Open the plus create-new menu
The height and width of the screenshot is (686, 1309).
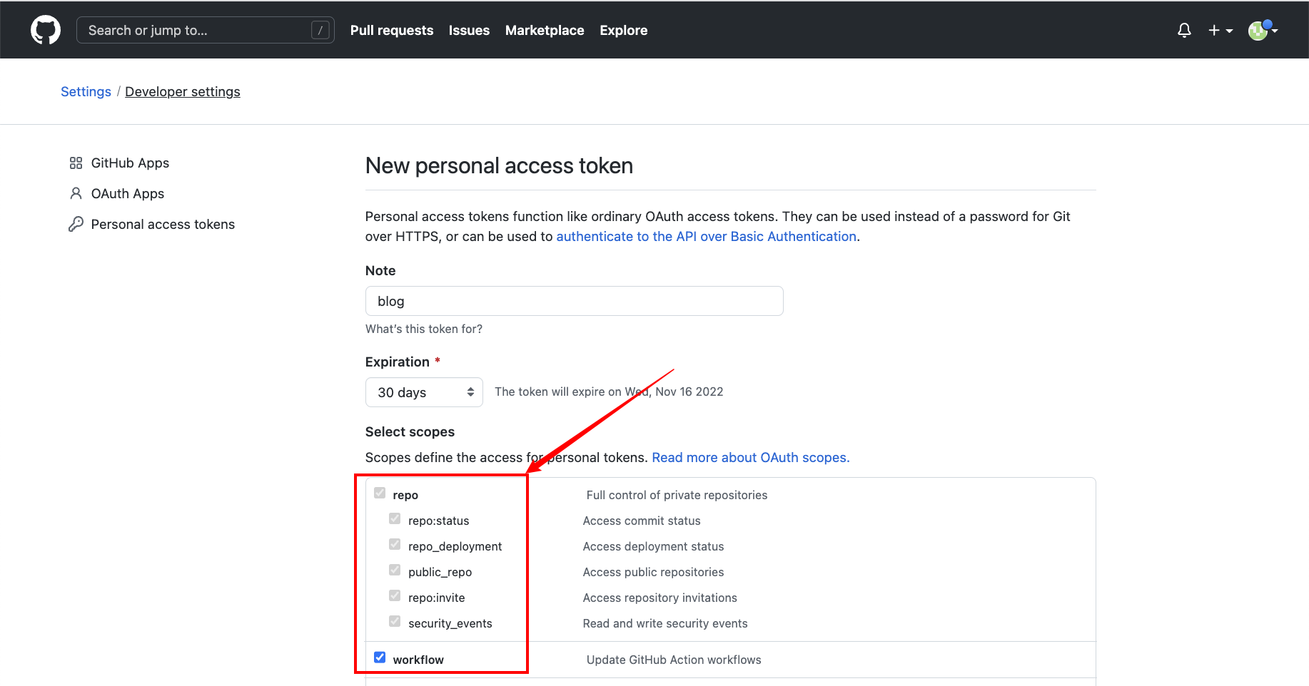click(x=1220, y=30)
